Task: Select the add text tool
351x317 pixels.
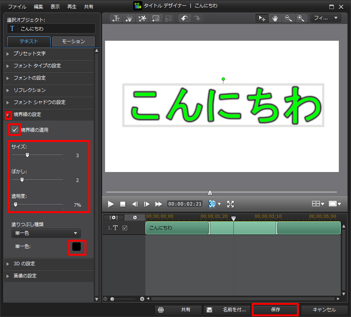Action: click(x=116, y=18)
